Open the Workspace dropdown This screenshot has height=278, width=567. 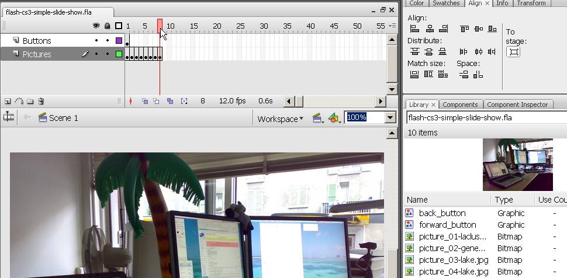[x=280, y=119]
